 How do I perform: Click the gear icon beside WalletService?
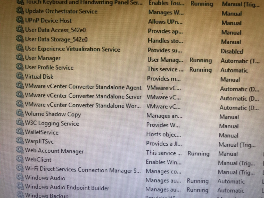[20, 131]
